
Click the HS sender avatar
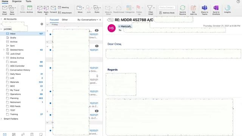click(112, 28)
